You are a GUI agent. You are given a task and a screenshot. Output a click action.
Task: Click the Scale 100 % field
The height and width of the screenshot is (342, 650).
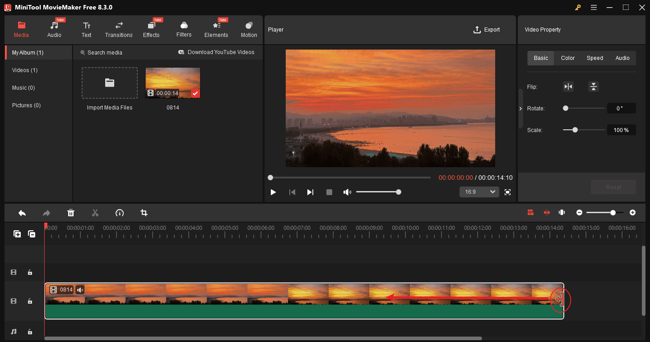click(621, 130)
